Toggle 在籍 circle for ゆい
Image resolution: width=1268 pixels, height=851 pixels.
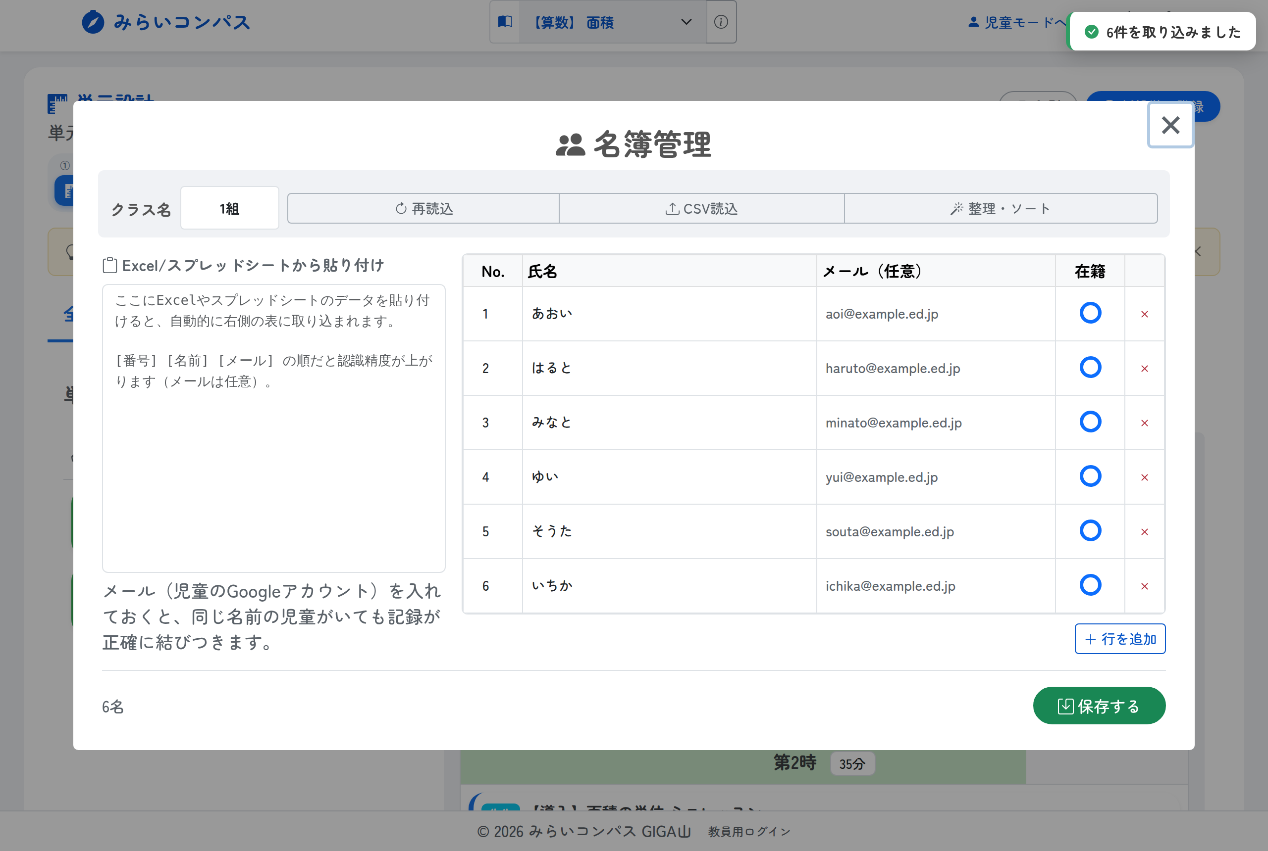1090,476
